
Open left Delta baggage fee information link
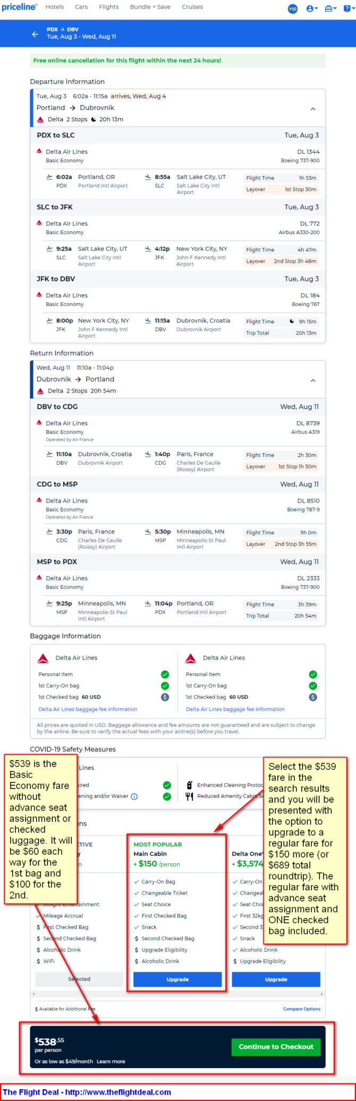[88, 709]
